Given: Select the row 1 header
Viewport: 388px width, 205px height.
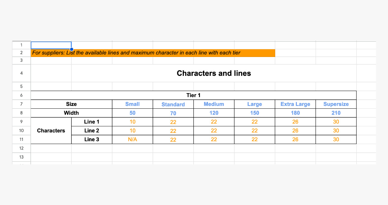Looking at the screenshot, I should (21, 45).
